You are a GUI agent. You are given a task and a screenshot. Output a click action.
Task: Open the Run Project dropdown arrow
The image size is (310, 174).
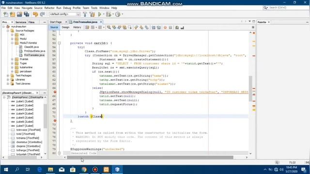pyautogui.click(x=104, y=14)
